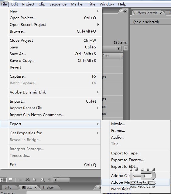Create a new Bin folder icon

(x=34, y=180)
